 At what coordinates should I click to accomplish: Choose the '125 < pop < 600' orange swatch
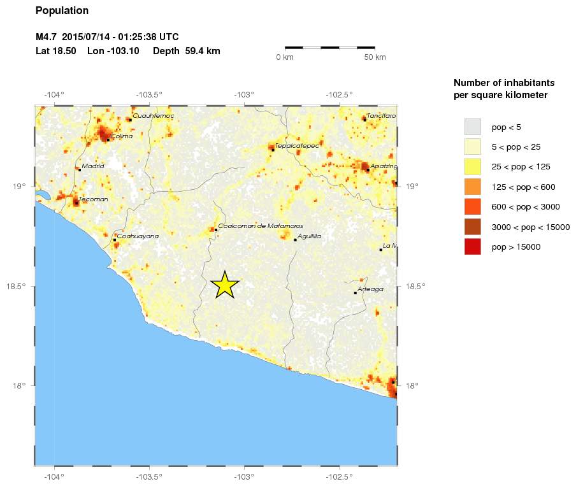pos(472,187)
